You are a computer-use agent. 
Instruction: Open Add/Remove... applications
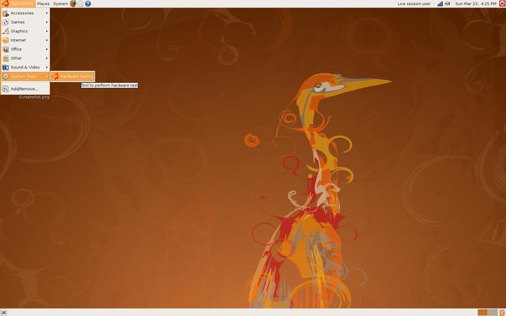(x=25, y=88)
